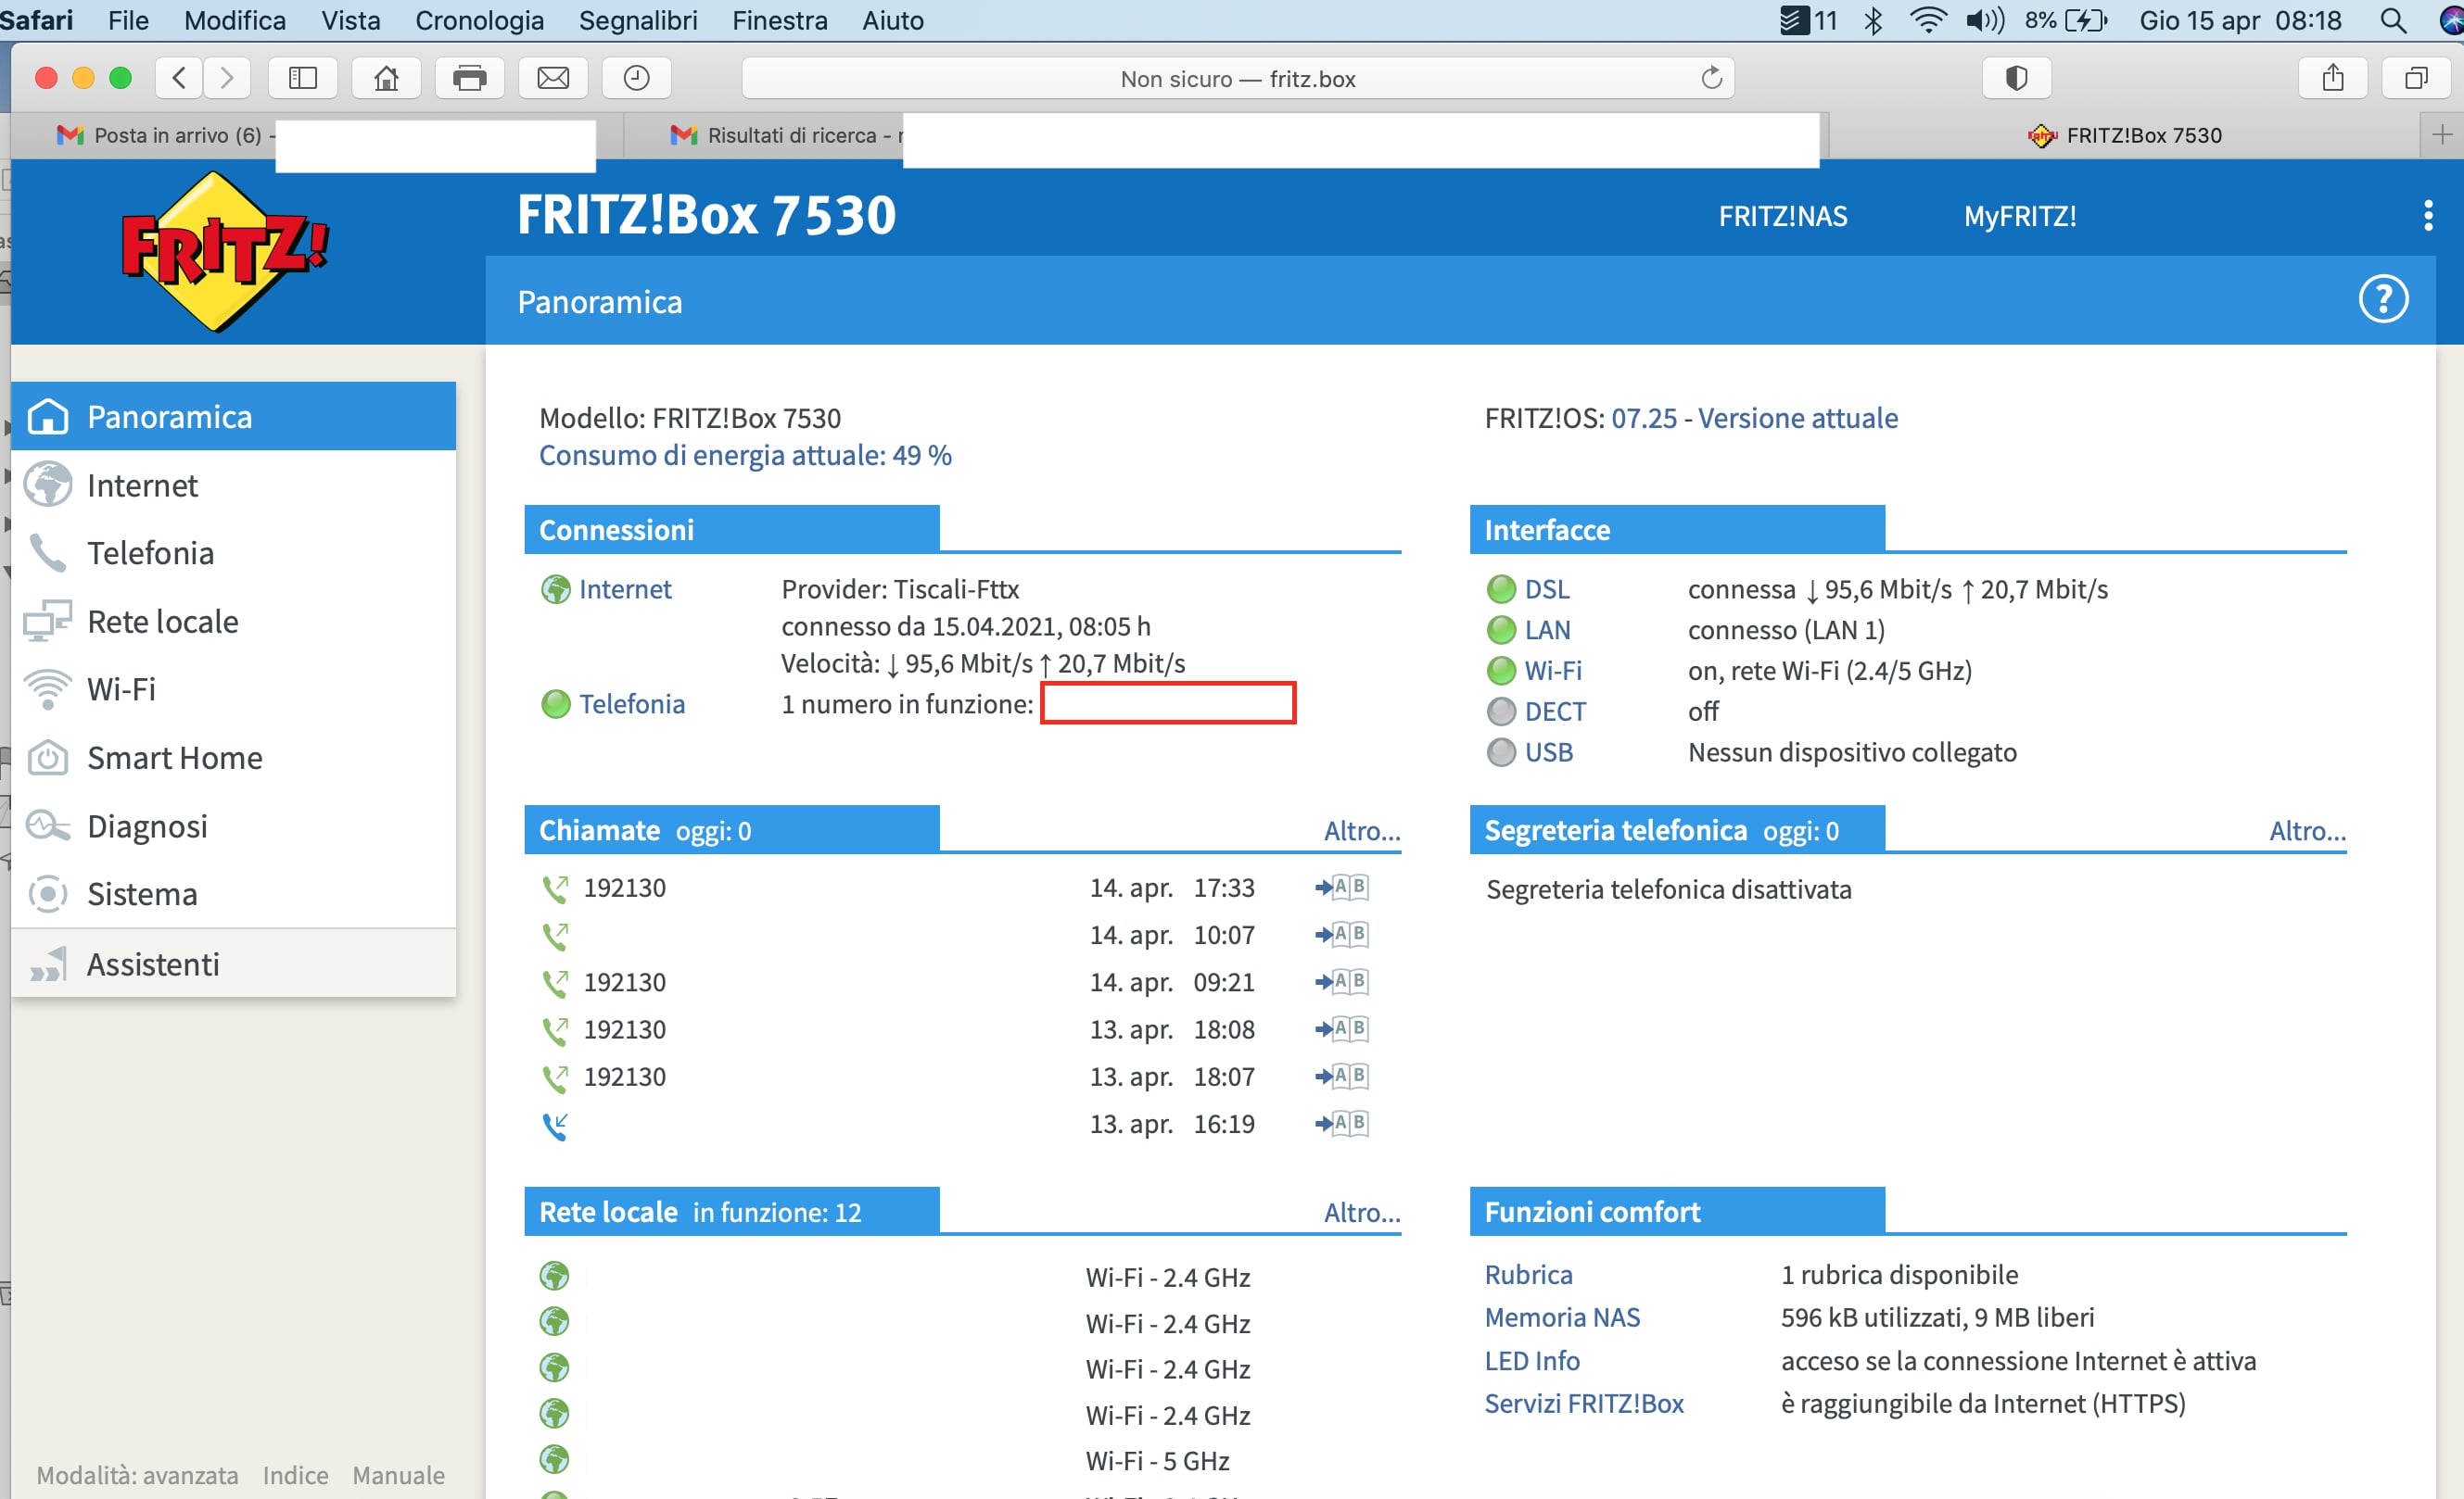Screen dimensions: 2464x1499
Task: Expand Smart Home sidebar menu
Action: click(x=234, y=758)
